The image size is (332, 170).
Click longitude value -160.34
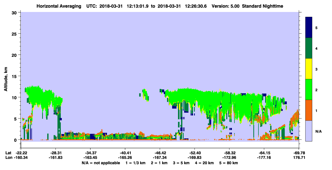(x=21, y=158)
